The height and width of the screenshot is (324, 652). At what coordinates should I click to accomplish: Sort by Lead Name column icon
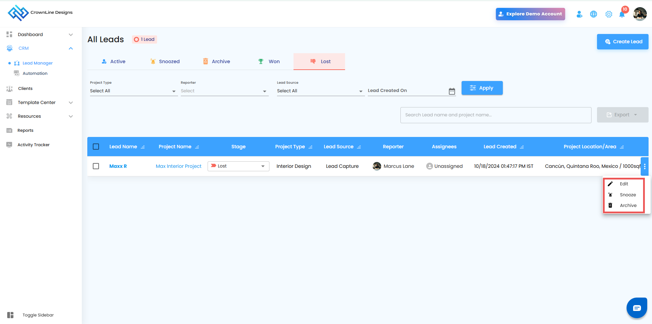point(143,147)
